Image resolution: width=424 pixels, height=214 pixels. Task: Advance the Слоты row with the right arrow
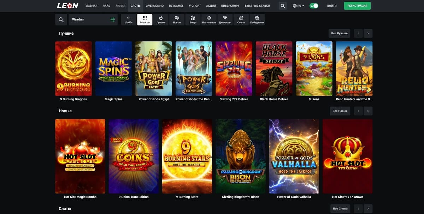click(368, 209)
